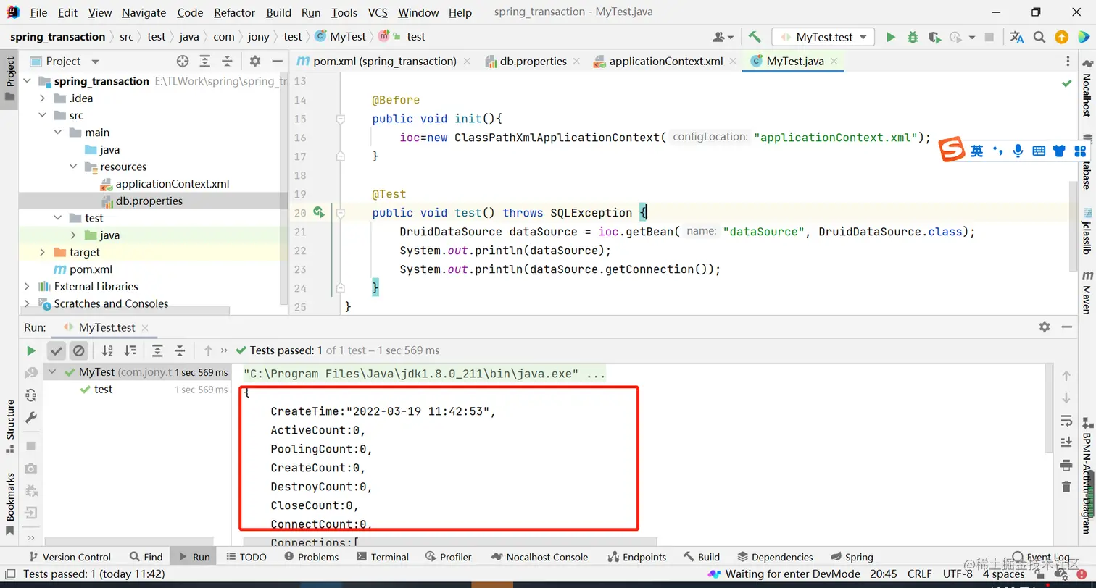Screen dimensions: 1096x588
Task: Collapse the src folder
Action: (43, 116)
